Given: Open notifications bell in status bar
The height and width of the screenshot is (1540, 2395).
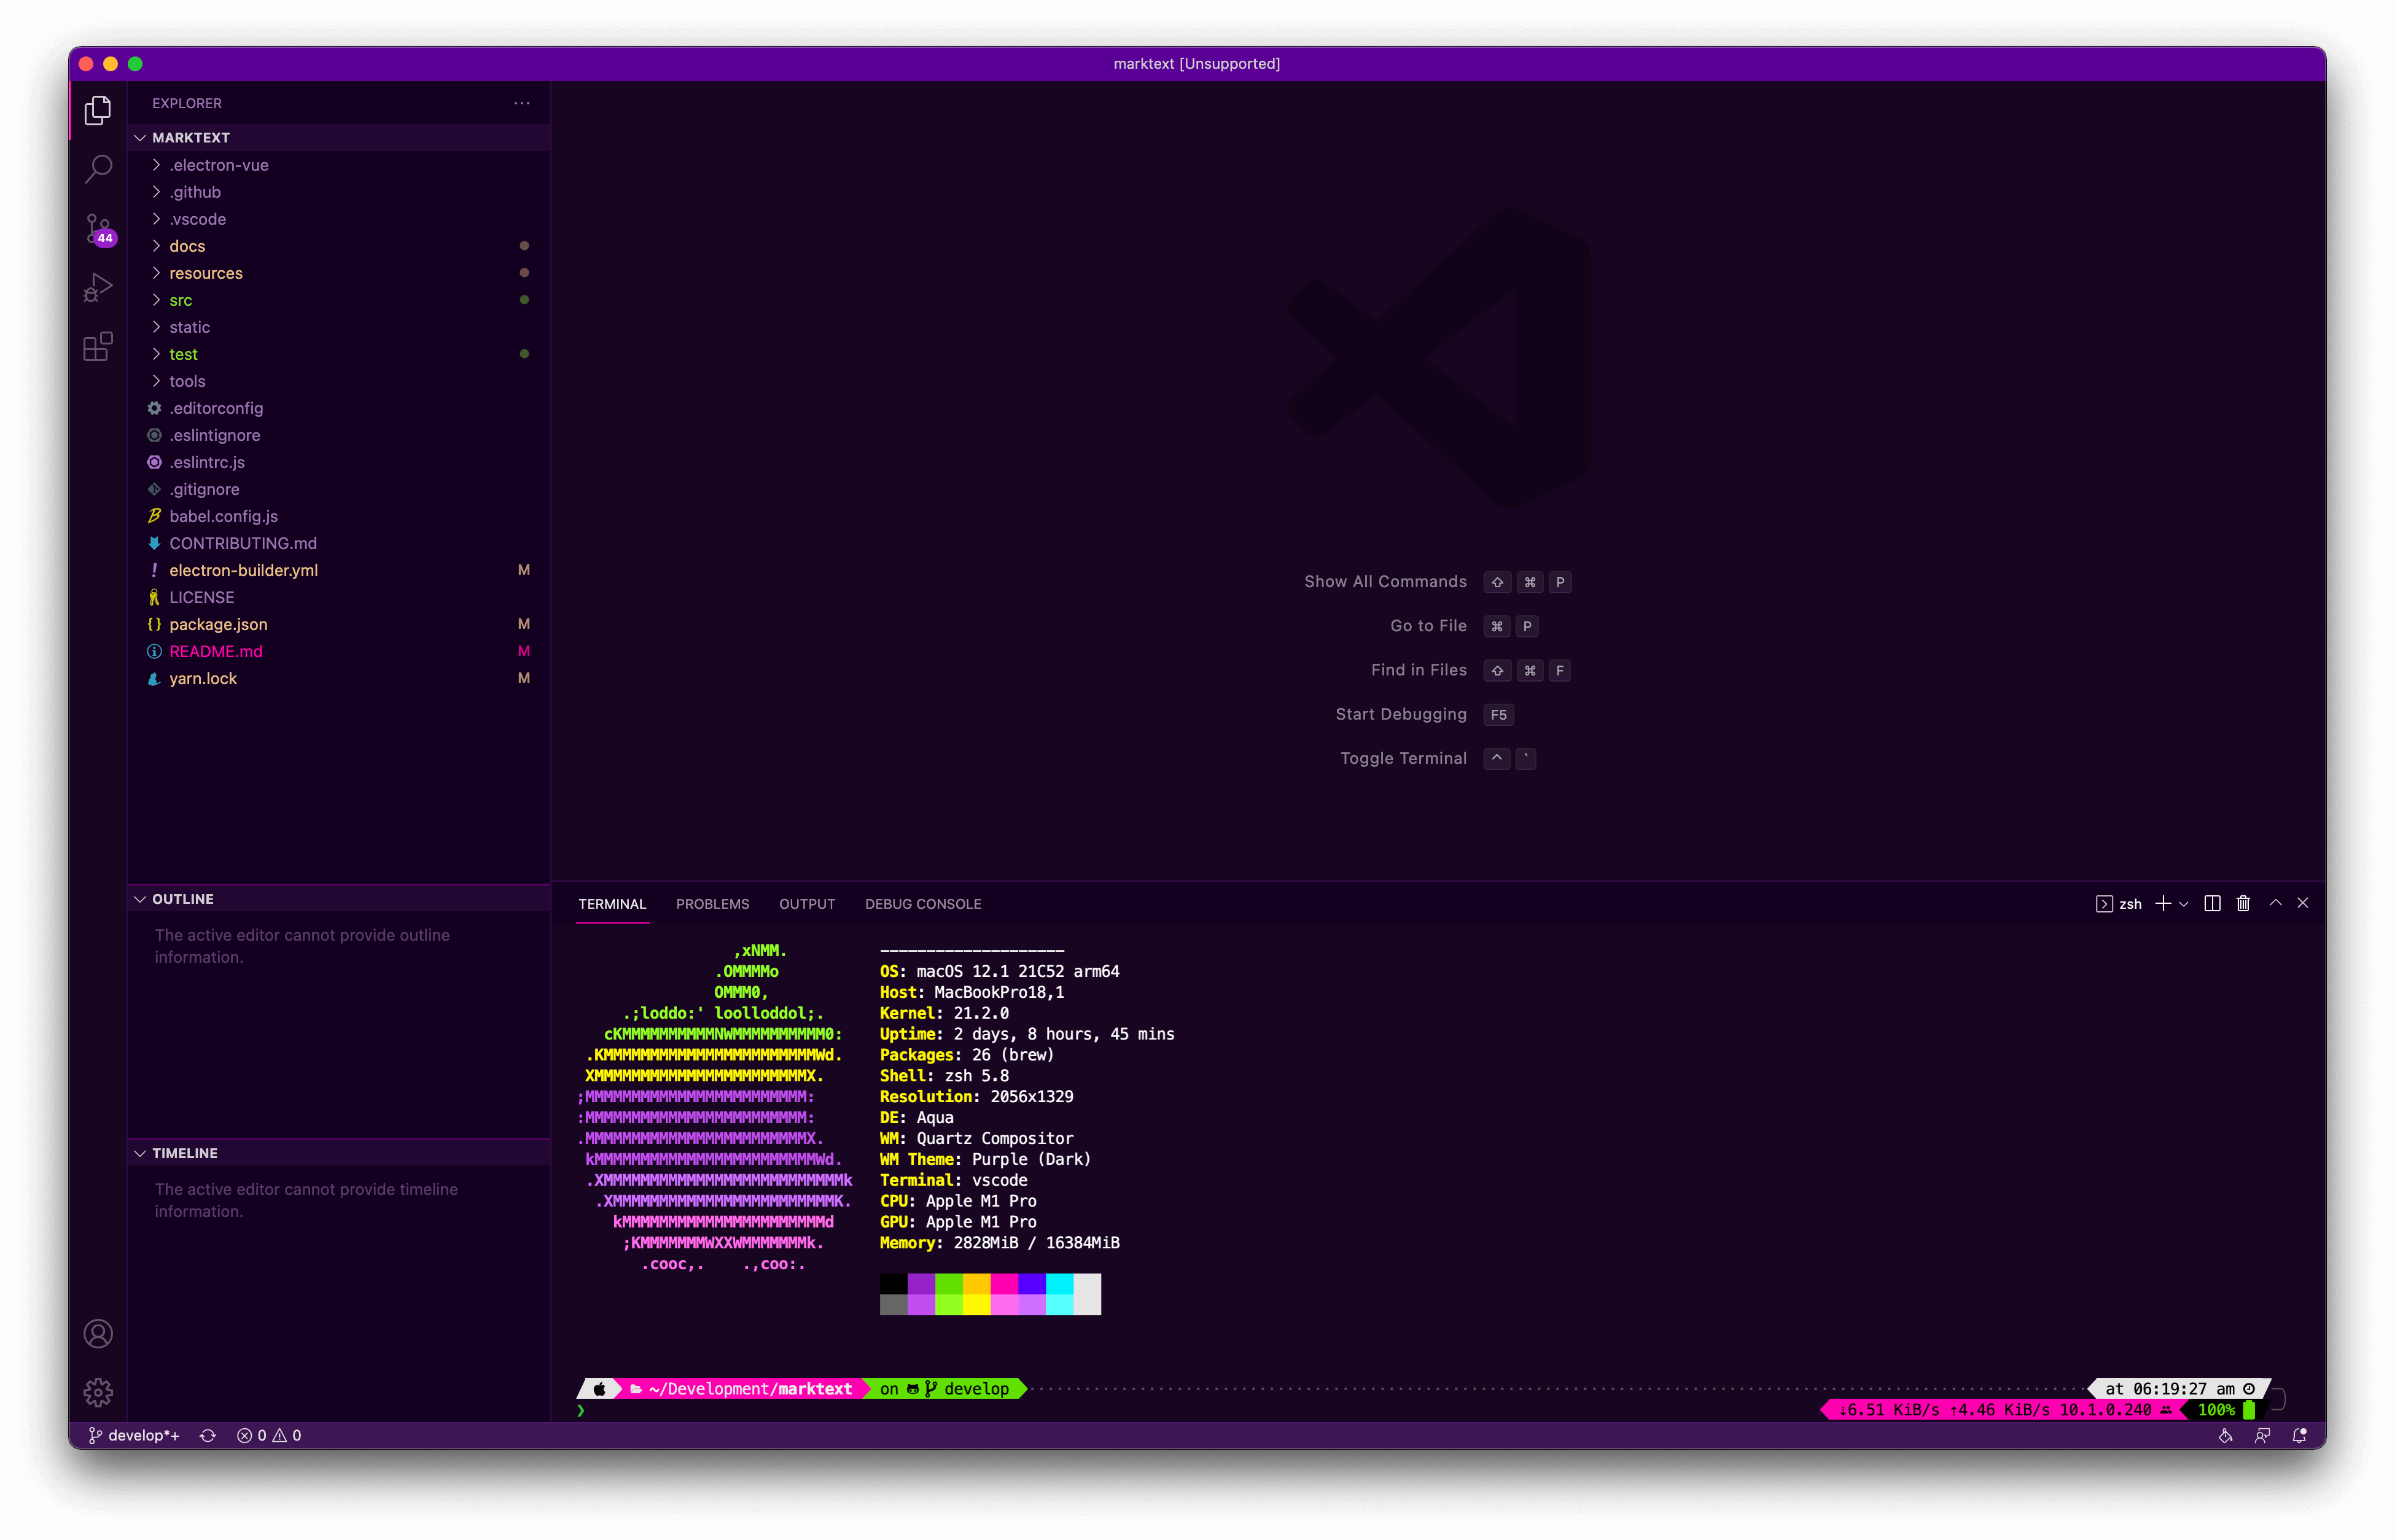Looking at the screenshot, I should [2299, 1435].
